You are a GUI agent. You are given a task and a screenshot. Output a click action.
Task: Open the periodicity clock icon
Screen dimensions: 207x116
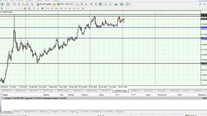coord(121,4)
